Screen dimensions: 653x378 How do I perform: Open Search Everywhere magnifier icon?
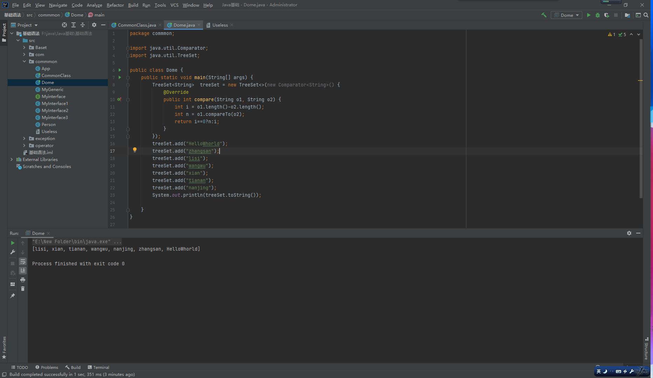646,15
